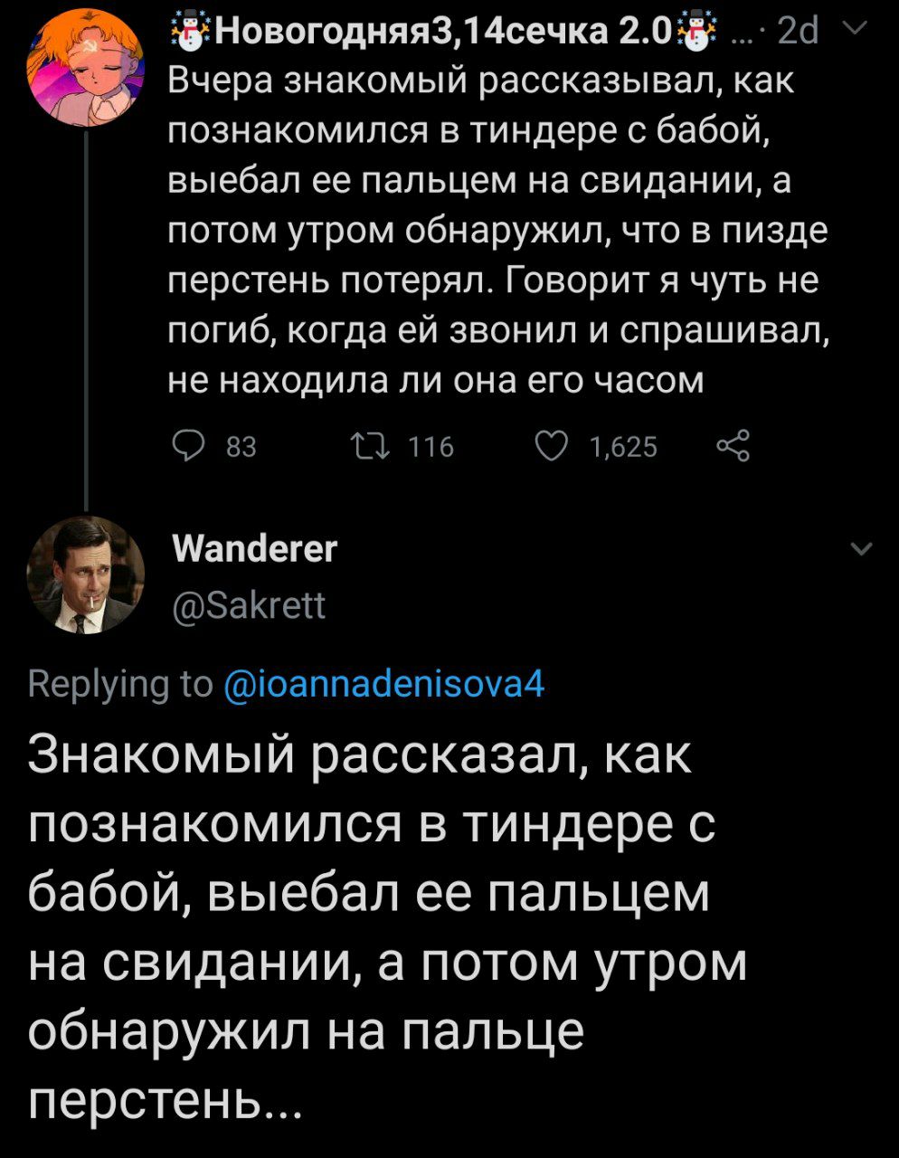This screenshot has height=1158, width=899.
Task: Click the 2d timestamp
Action: click(x=798, y=32)
